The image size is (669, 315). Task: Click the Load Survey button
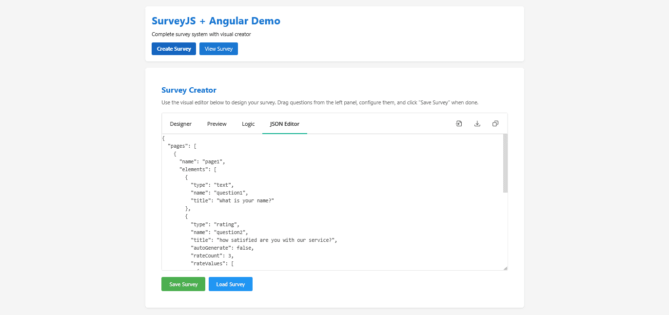[x=230, y=284]
